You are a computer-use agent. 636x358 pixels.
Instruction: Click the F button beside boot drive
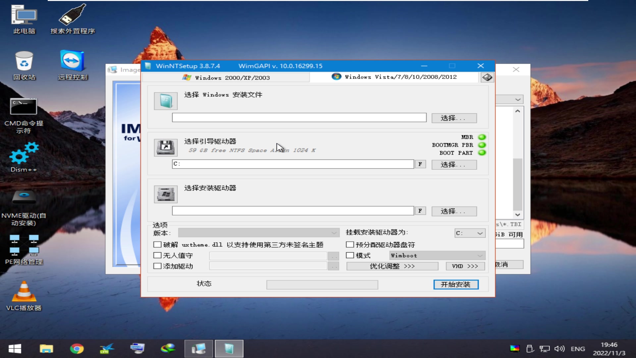click(420, 164)
